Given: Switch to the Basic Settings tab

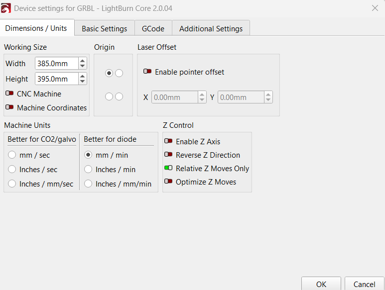Looking at the screenshot, I should [x=104, y=28].
